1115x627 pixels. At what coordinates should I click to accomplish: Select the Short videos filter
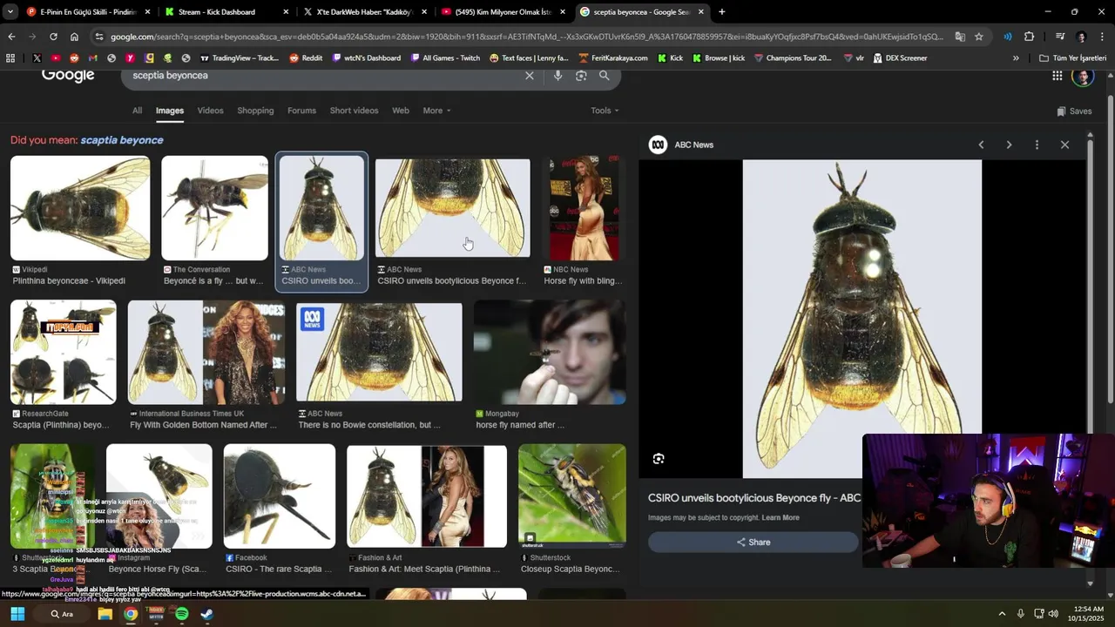pyautogui.click(x=354, y=111)
